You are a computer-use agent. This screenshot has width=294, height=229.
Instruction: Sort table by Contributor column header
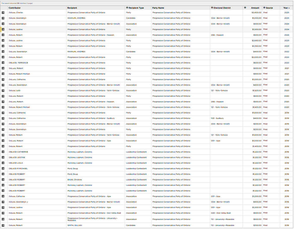[x=15, y=8]
